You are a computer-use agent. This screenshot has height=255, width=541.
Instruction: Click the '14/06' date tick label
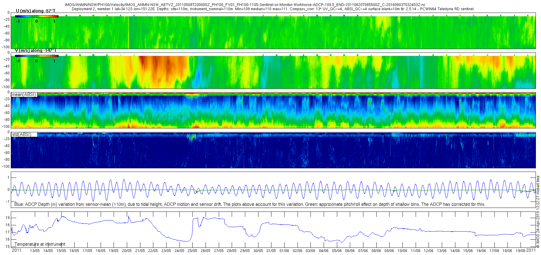tap(455, 251)
